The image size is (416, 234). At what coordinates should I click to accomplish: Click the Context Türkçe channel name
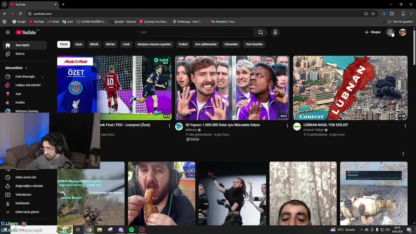tap(313, 130)
